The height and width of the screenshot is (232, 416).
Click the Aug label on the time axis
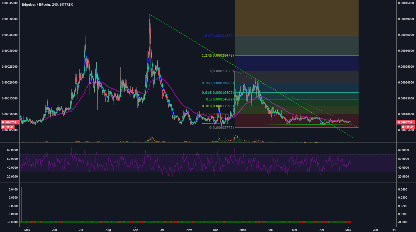108,230
